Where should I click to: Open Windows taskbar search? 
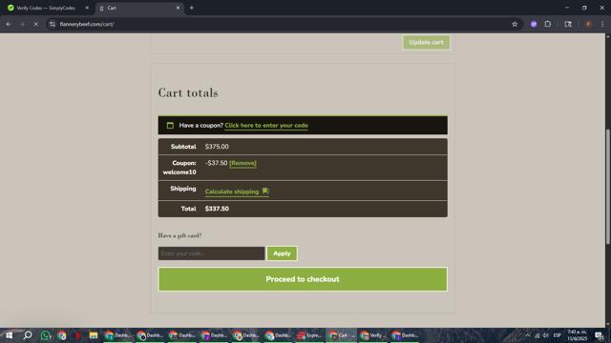28,335
